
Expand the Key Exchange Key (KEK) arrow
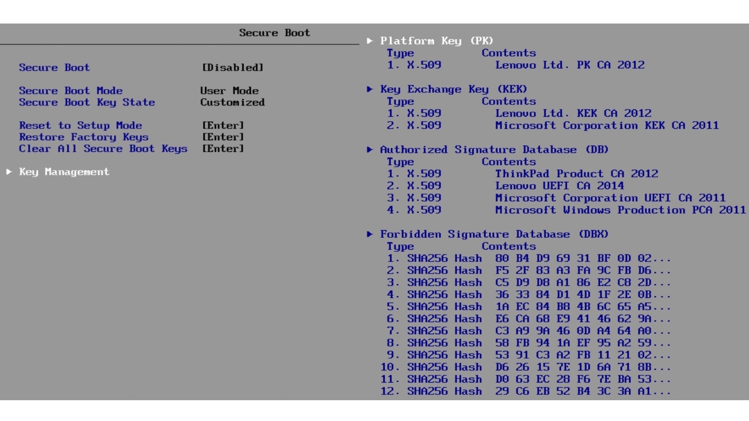click(x=370, y=89)
